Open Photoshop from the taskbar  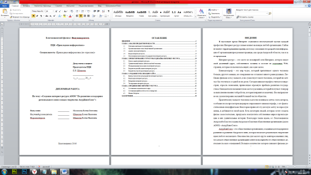[x=24, y=172]
